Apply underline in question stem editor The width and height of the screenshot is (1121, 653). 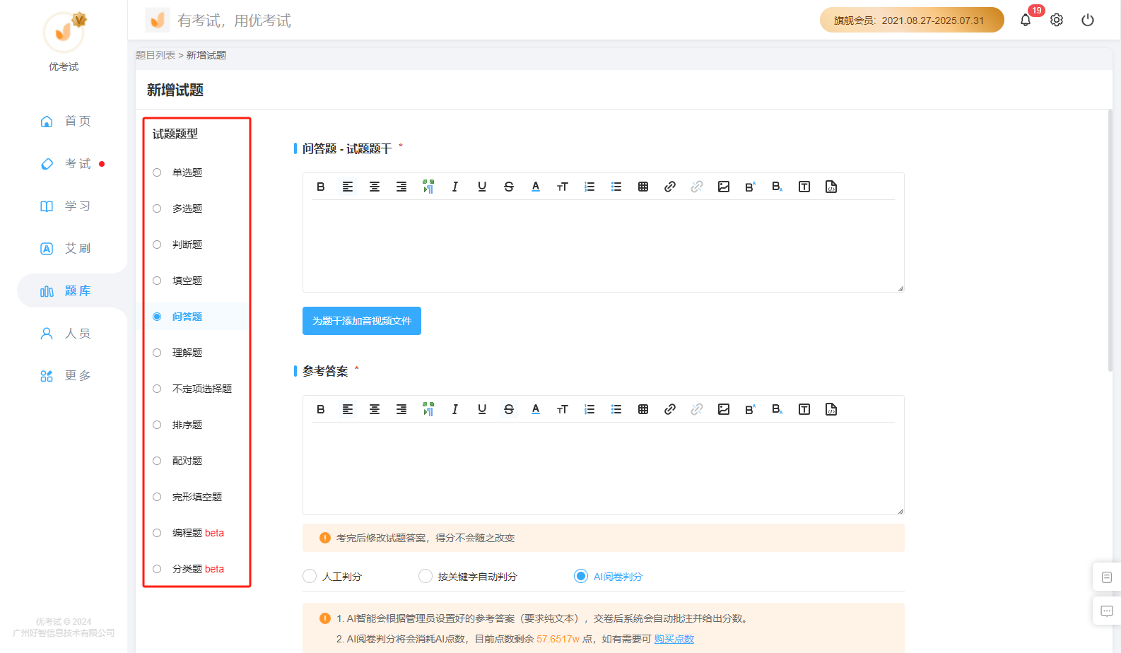click(x=482, y=187)
